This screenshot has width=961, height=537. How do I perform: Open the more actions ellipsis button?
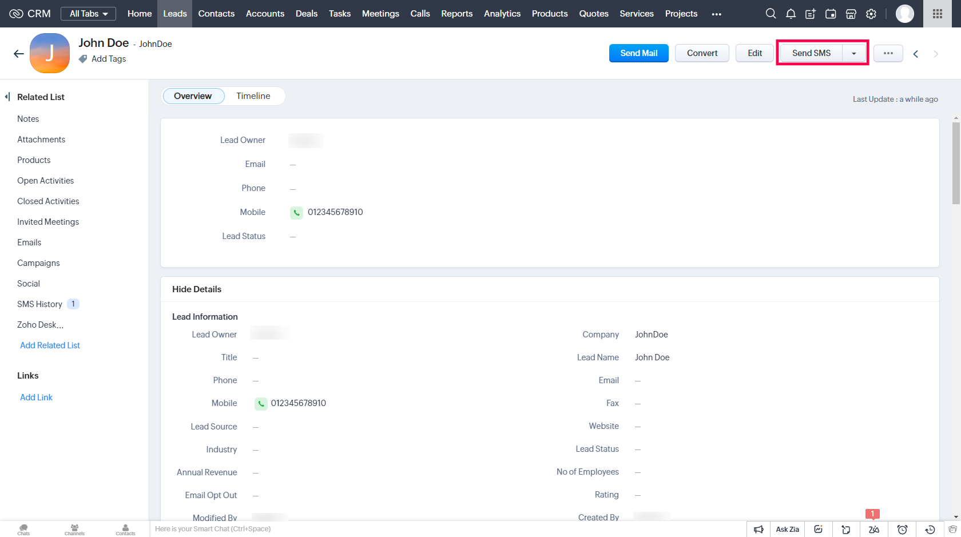point(888,53)
